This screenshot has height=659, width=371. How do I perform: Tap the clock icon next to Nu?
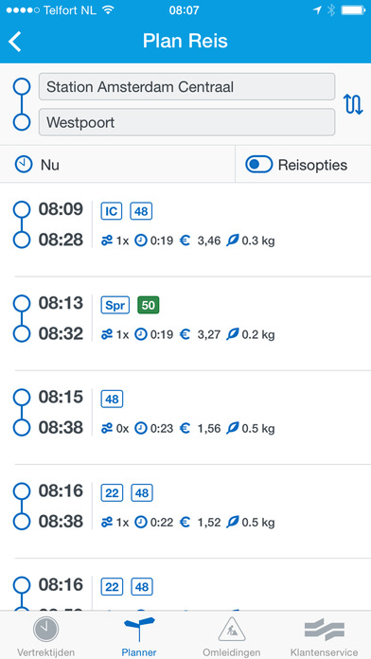(x=24, y=165)
